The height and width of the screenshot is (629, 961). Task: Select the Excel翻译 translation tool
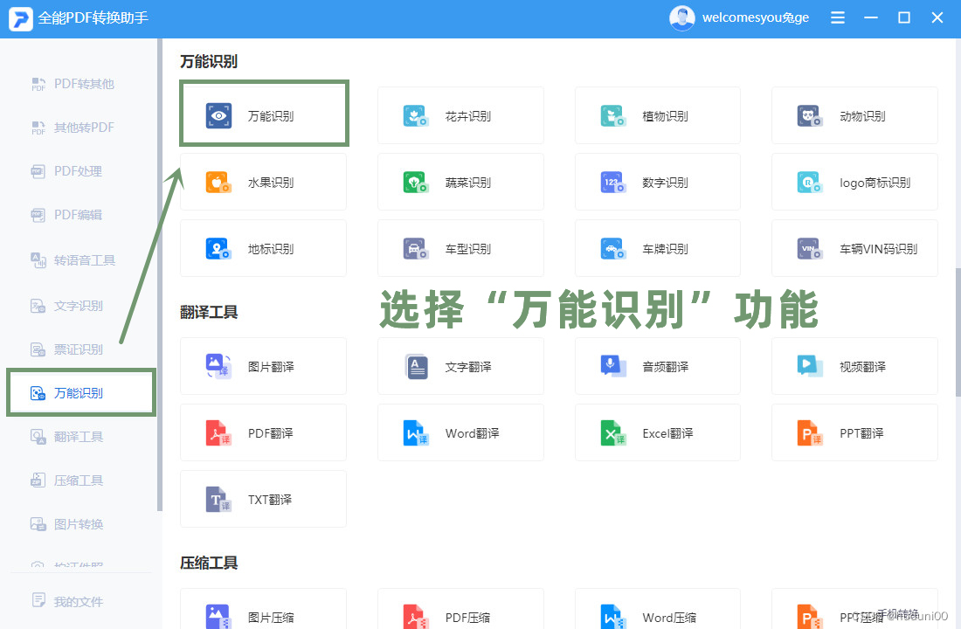(x=657, y=432)
